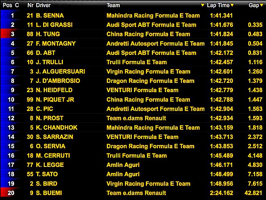266x200 pixels.
Task: Click Amlin Aguri team for K. Legge
Action: point(123,165)
